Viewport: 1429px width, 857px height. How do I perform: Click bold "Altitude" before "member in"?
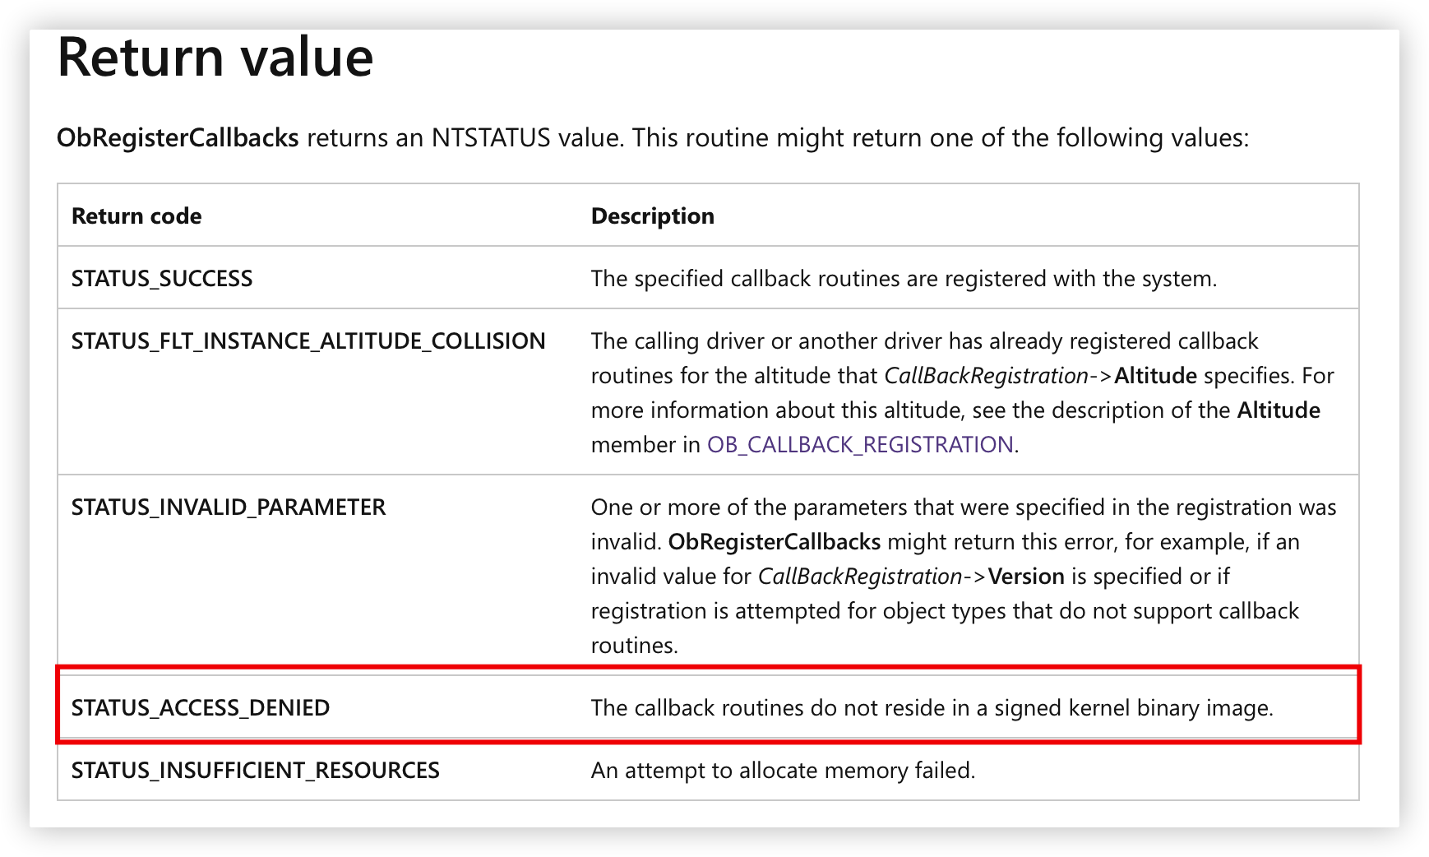coord(1279,410)
